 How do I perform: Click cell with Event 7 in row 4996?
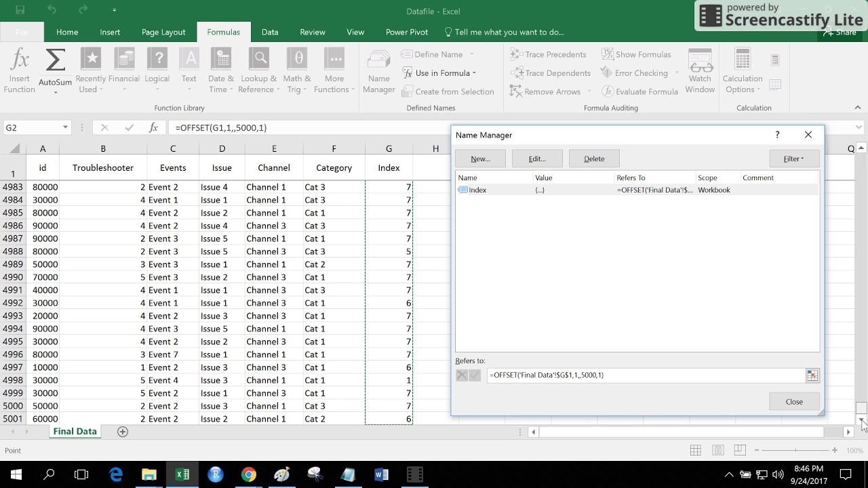(x=173, y=354)
